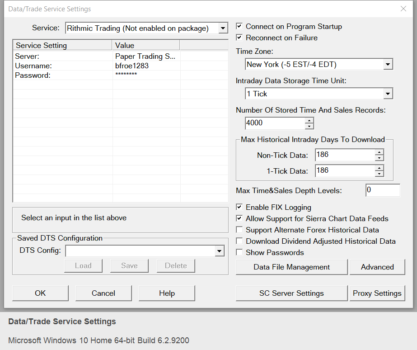Open the Service dropdown list

click(x=223, y=28)
